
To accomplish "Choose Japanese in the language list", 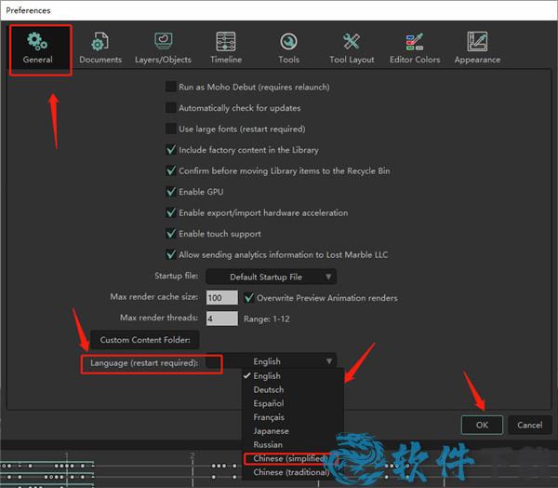I will [x=272, y=431].
